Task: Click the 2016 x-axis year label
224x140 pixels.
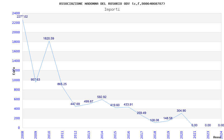Action: [129, 135]
